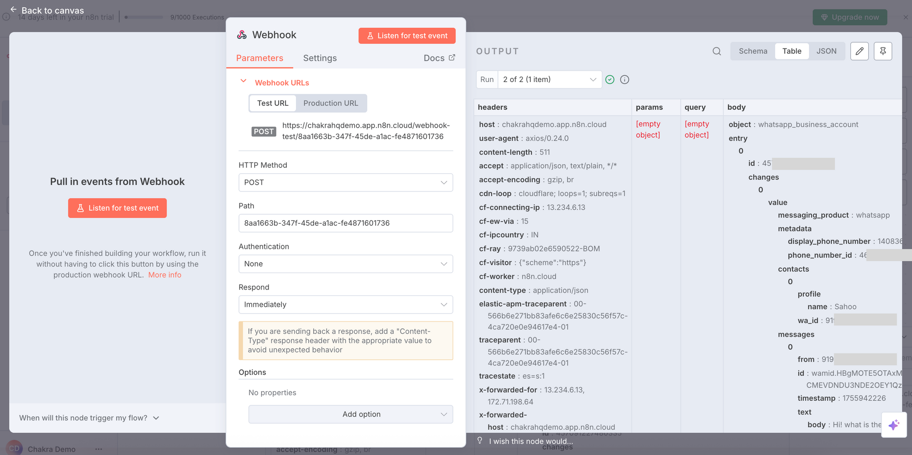Switch to Production URL toggle
912x455 pixels.
coord(331,103)
